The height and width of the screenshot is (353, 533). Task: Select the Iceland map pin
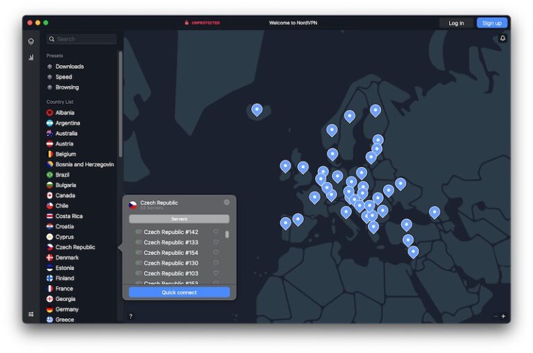coord(257,110)
